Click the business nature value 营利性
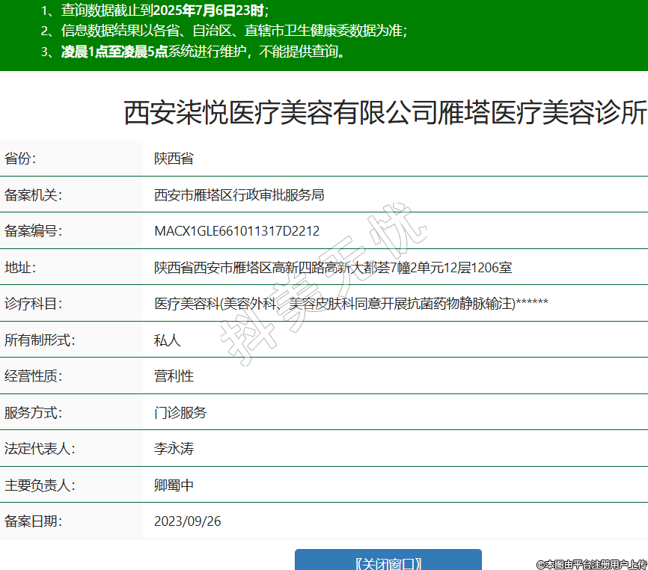 (174, 376)
